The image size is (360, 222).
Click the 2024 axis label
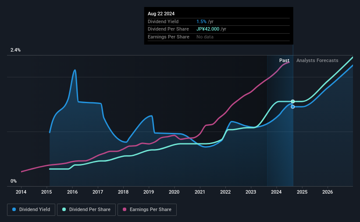pyautogui.click(x=276, y=192)
